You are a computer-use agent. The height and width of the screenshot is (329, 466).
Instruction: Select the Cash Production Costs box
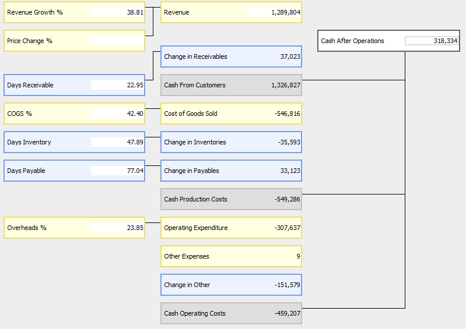[x=231, y=199]
